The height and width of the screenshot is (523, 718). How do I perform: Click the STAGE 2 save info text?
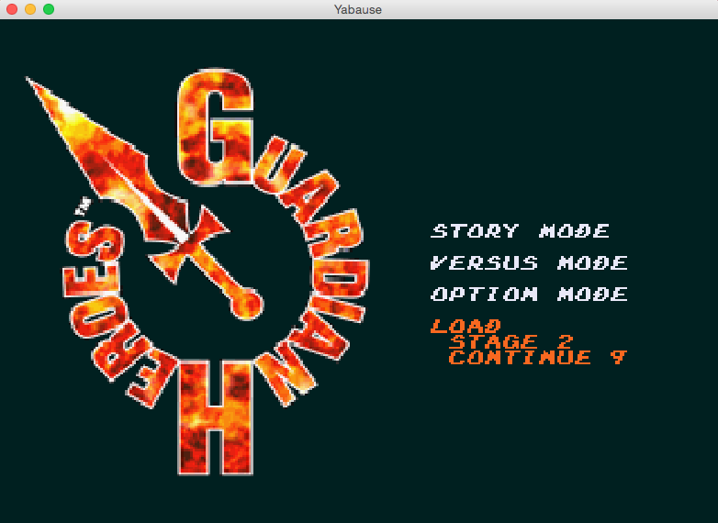pos(510,341)
